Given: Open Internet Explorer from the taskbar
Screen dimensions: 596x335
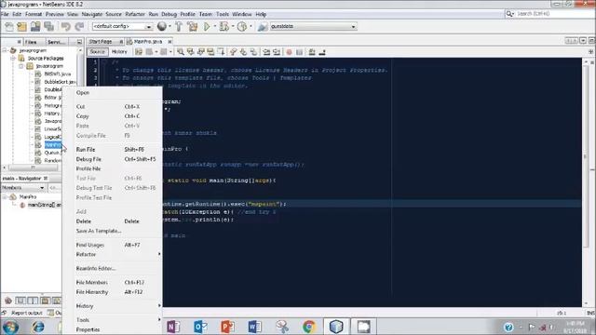Looking at the screenshot, I should click(x=38, y=327).
